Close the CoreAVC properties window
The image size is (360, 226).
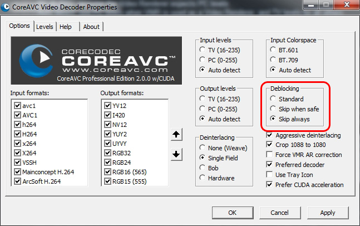(x=347, y=4)
